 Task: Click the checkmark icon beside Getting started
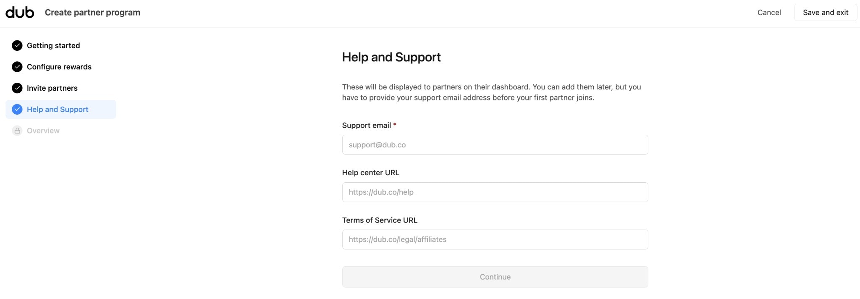[x=17, y=45]
